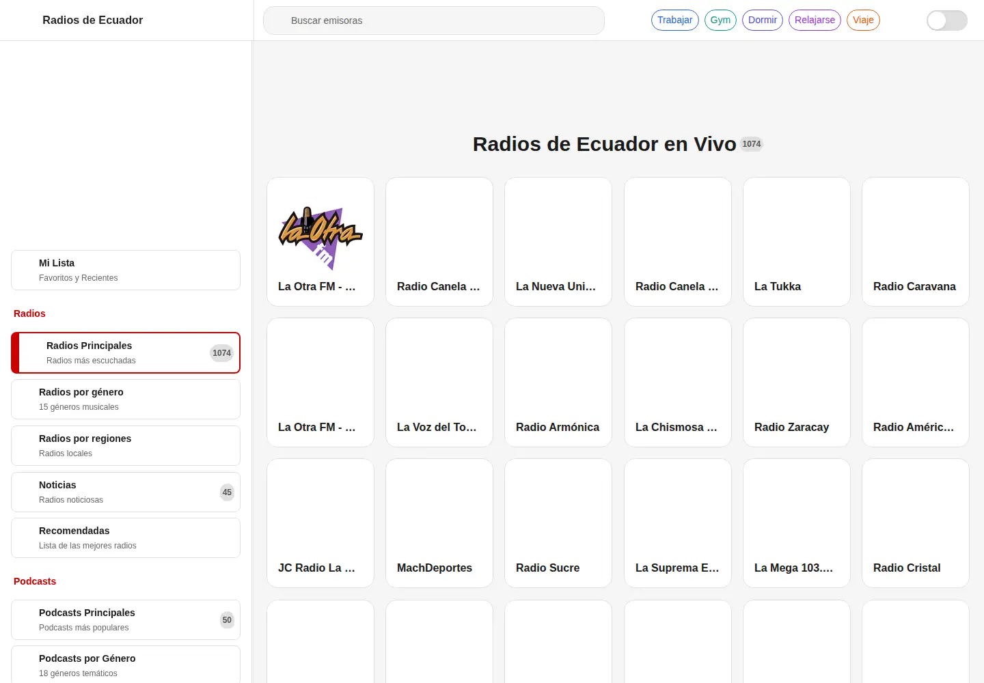Open the La Suprema E… station card
Image resolution: width=984 pixels, height=683 pixels.
678,523
